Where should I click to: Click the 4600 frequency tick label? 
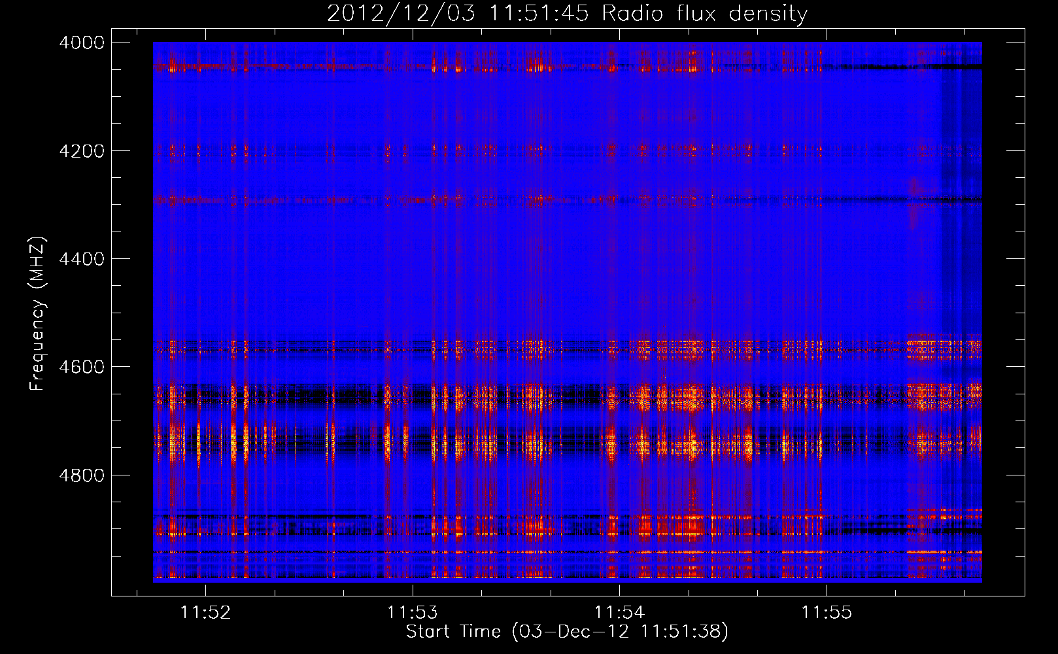click(82, 367)
